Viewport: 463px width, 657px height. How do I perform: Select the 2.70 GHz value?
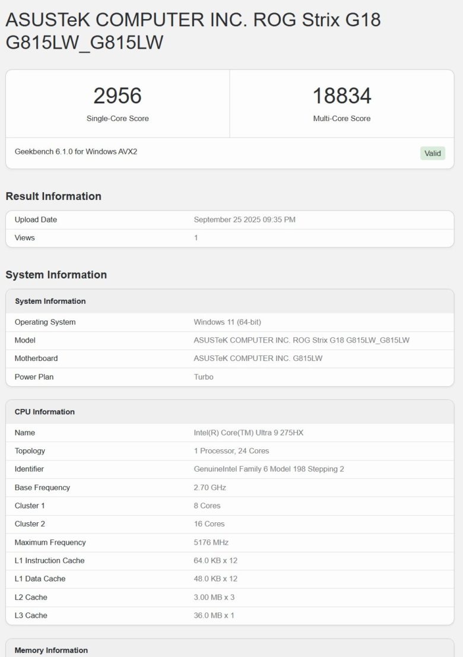(x=210, y=488)
